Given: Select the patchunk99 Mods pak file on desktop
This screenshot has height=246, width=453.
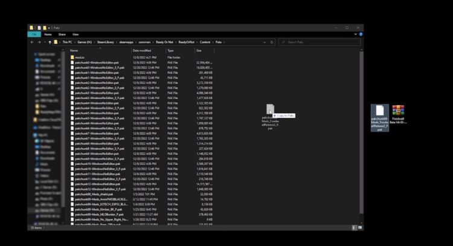Looking at the screenshot, I should point(380,116).
